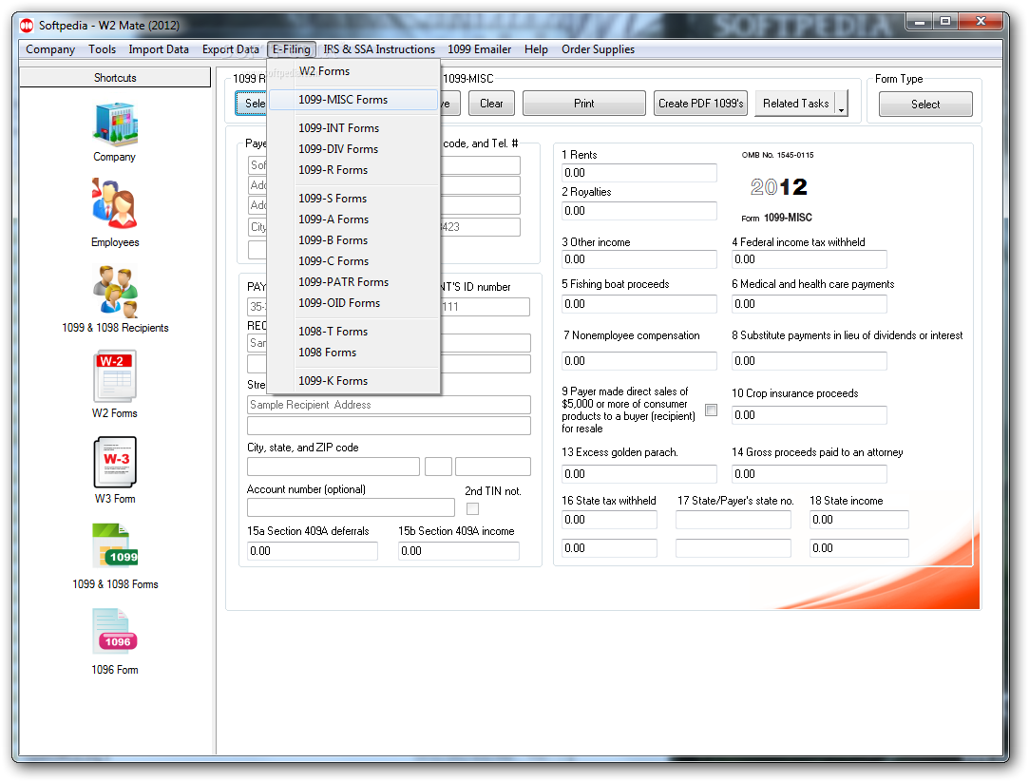Click the Crop insurance proceeds field

(x=810, y=414)
